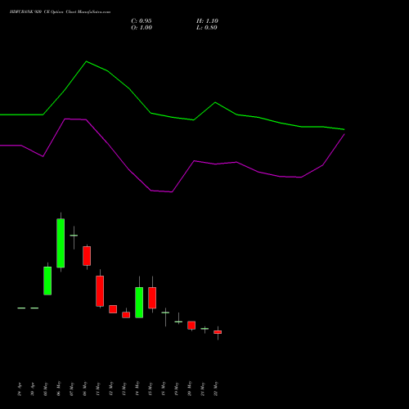Screen dimensions: 409x409
Task: Click the red candle for 20 May
Action: point(191,326)
